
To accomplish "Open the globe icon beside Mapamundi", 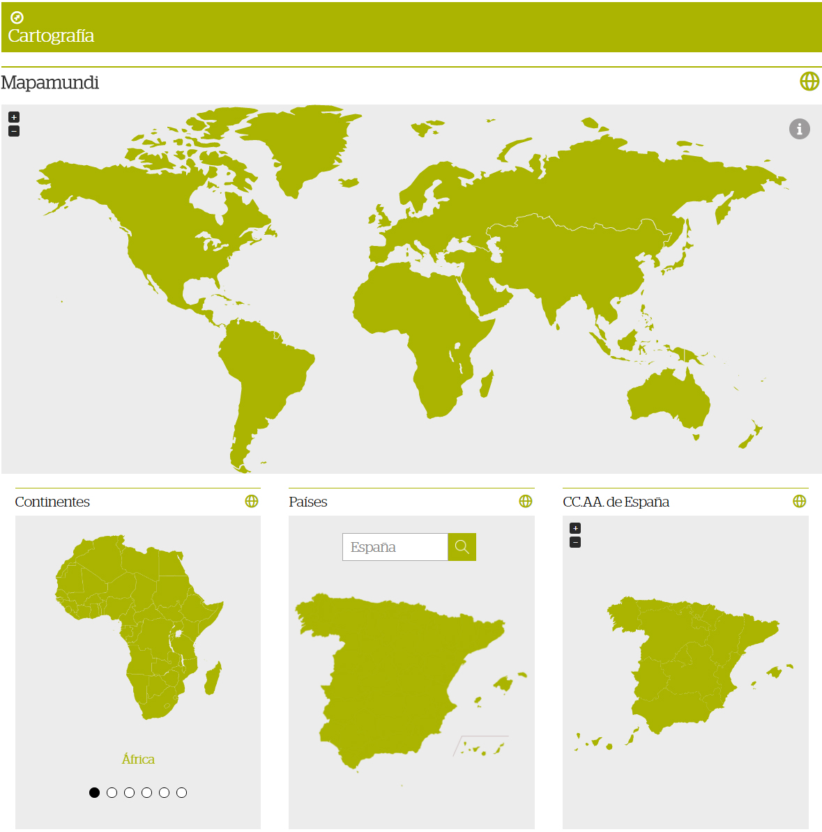I will (x=809, y=82).
